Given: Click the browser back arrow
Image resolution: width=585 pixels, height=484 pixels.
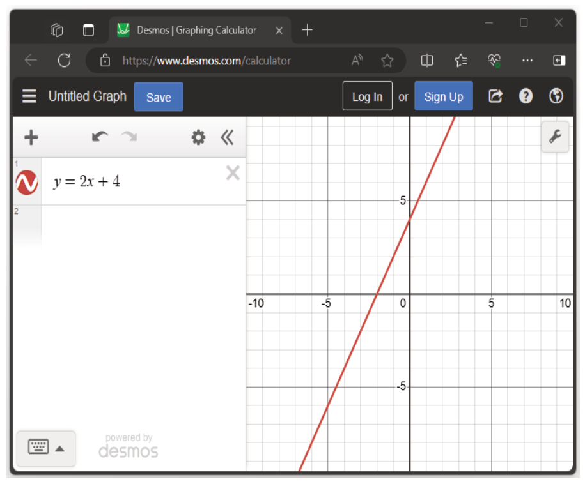Looking at the screenshot, I should tap(31, 61).
